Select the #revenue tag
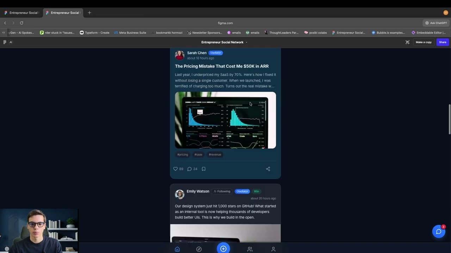Screen dimensions: 451x253 pos(215,155)
